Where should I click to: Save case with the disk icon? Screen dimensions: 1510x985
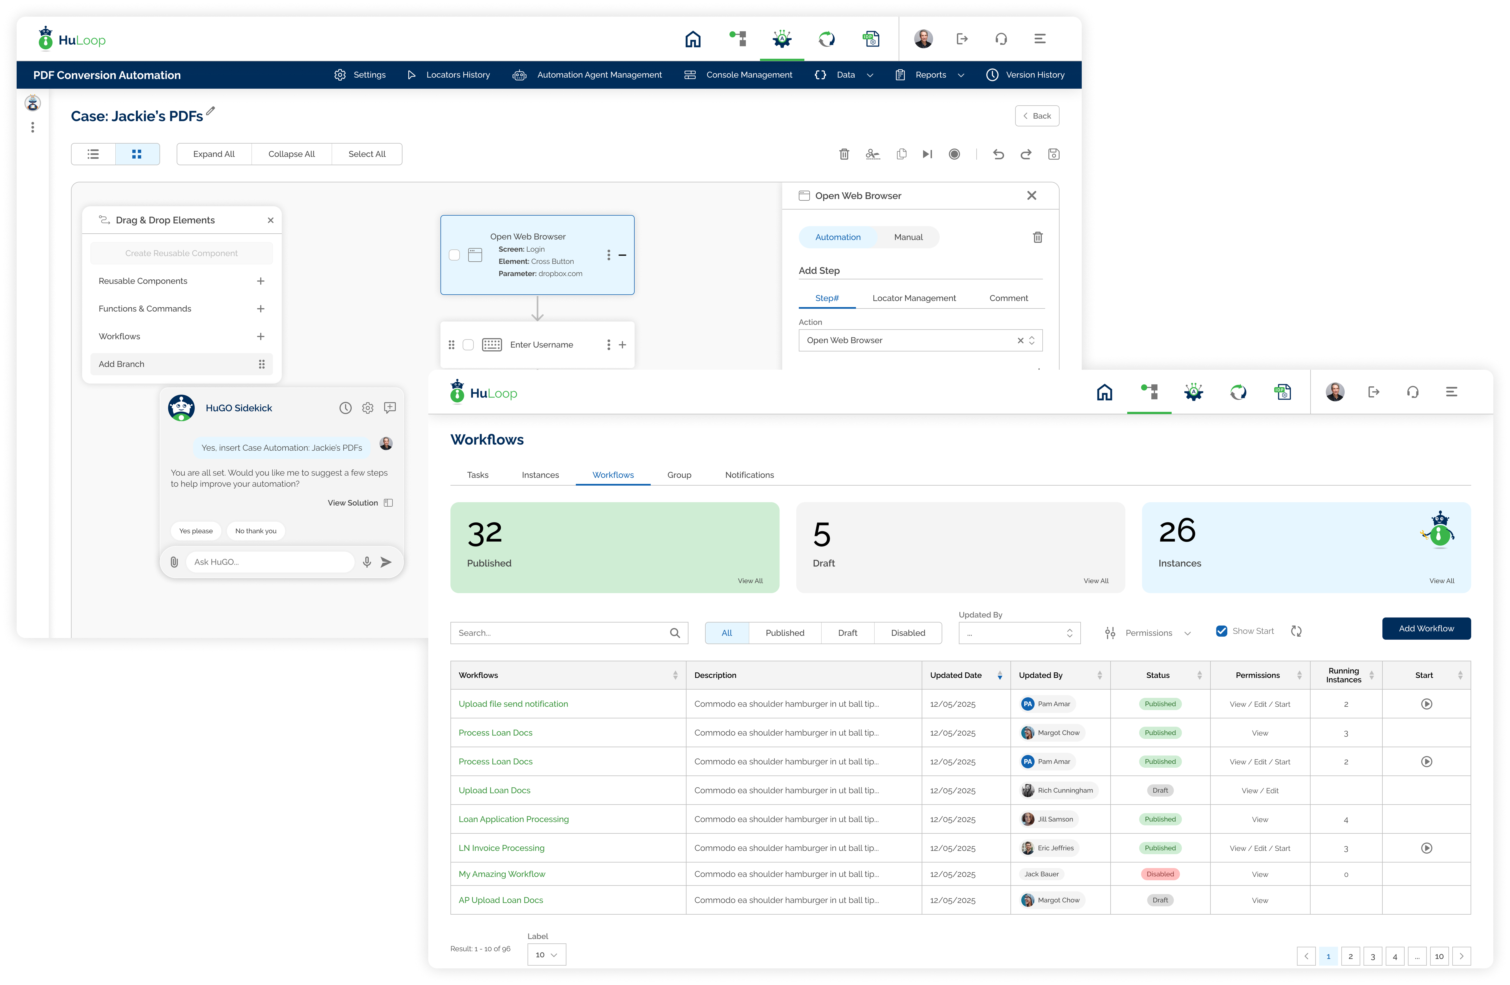(1054, 154)
